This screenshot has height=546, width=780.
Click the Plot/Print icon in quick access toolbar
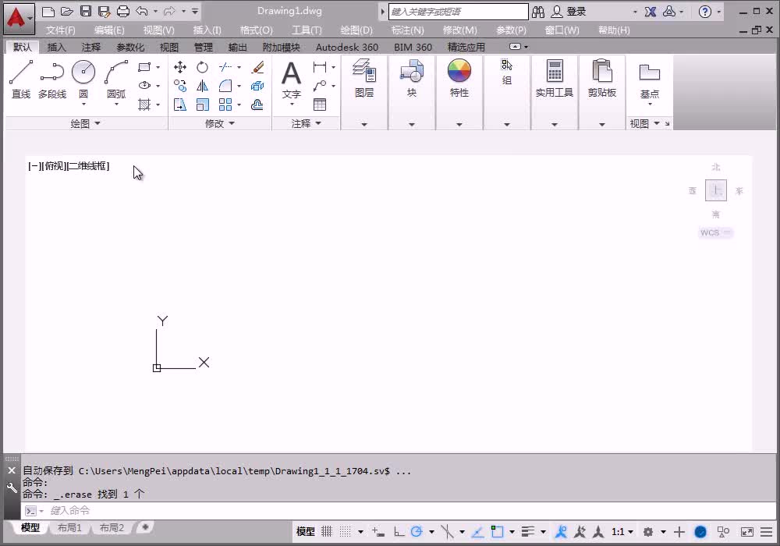(123, 12)
